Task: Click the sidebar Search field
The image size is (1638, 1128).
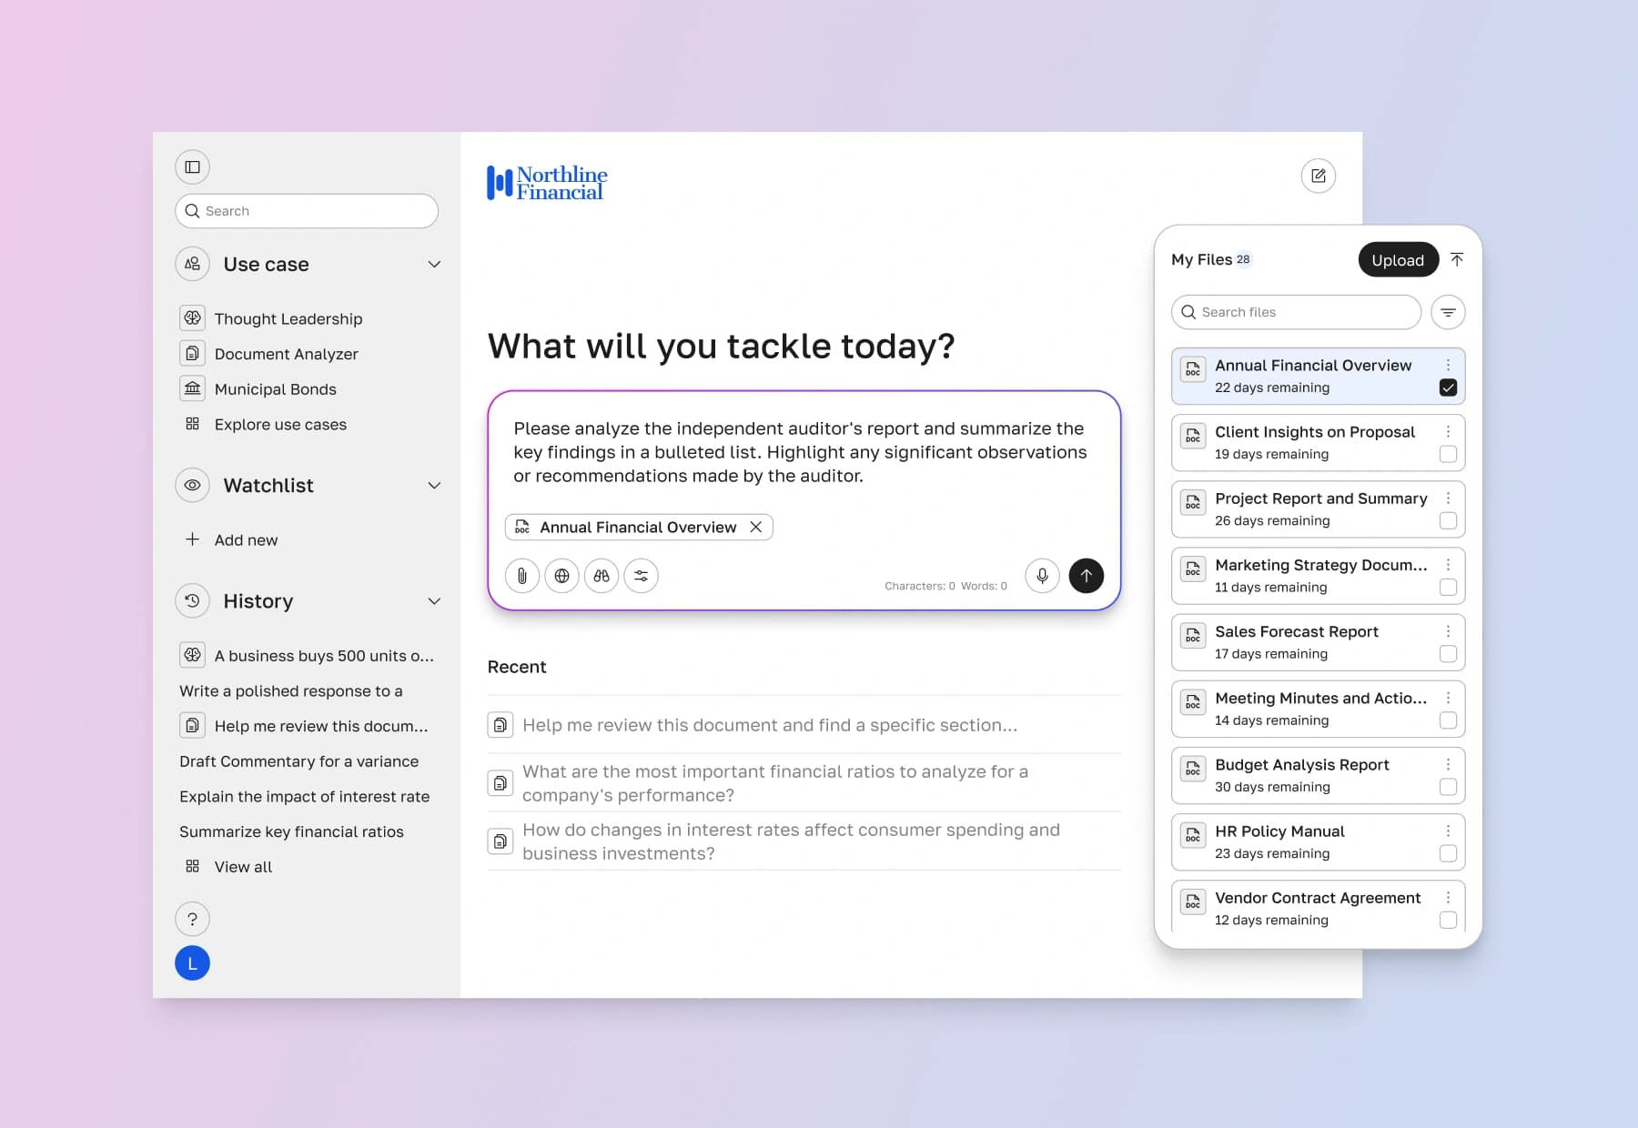Action: coord(307,211)
